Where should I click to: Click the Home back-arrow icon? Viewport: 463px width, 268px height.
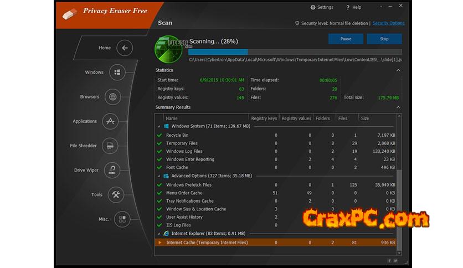coord(125,48)
